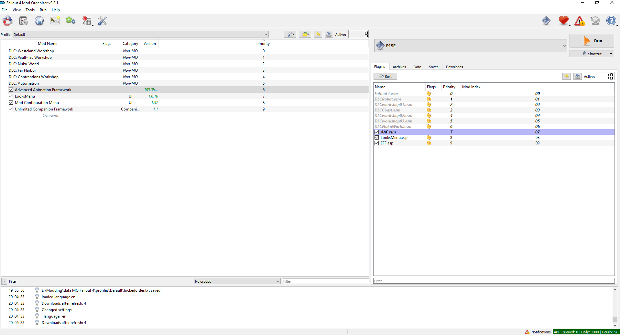The height and width of the screenshot is (335, 620).
Task: Open the View menu
Action: click(x=16, y=10)
